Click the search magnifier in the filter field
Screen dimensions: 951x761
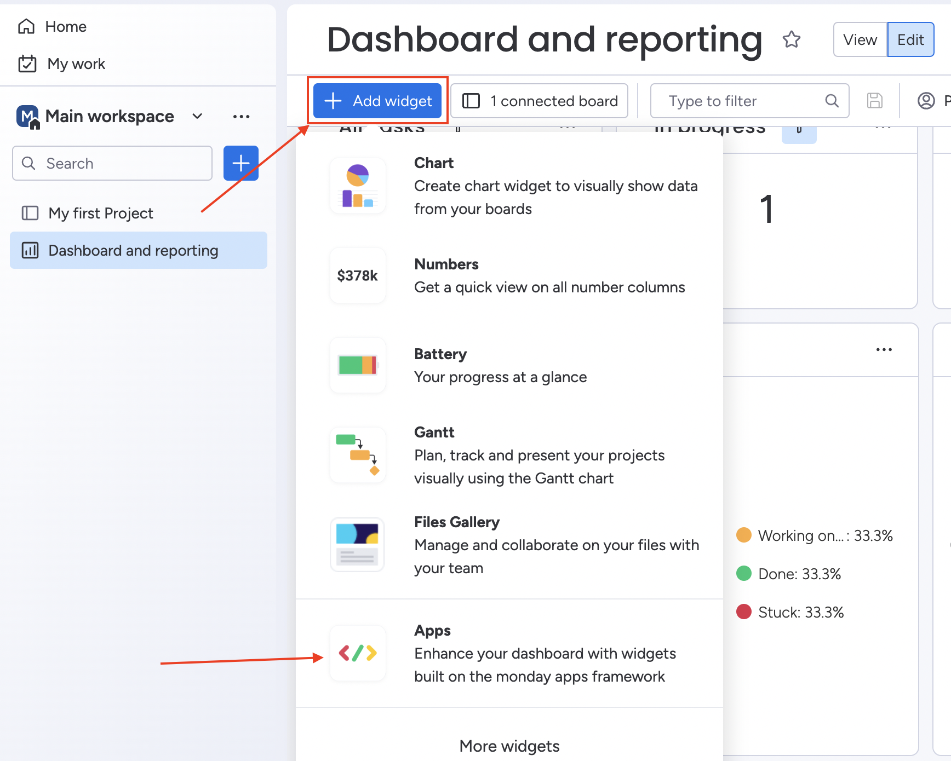[832, 101]
